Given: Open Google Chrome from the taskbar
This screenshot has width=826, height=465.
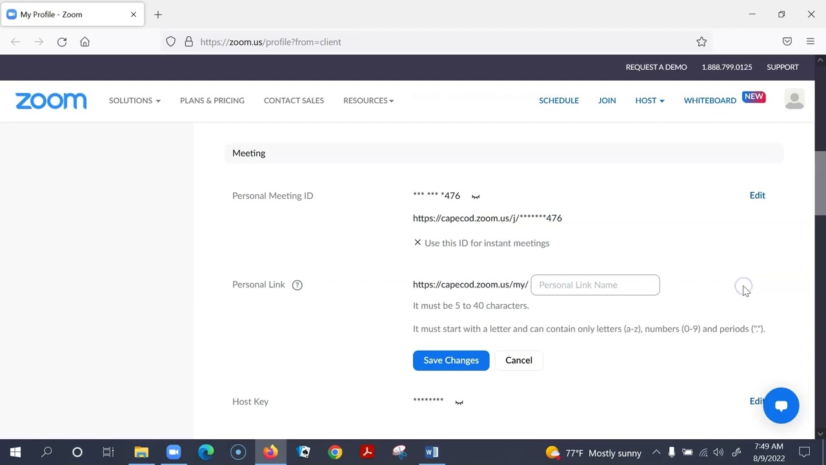Looking at the screenshot, I should pos(335,452).
